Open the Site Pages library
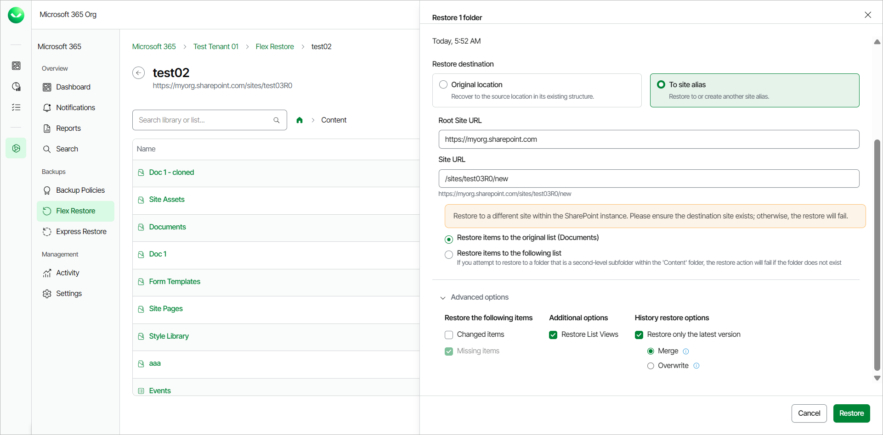Screen dimensions: 883x435 pos(166,309)
